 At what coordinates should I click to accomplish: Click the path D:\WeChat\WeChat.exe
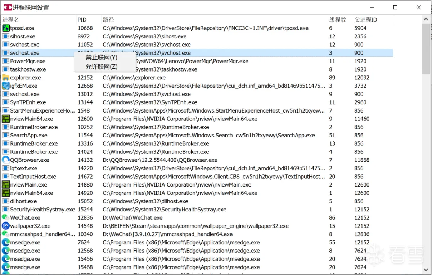(x=132, y=218)
